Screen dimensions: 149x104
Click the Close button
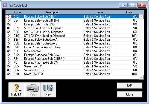[130, 94]
